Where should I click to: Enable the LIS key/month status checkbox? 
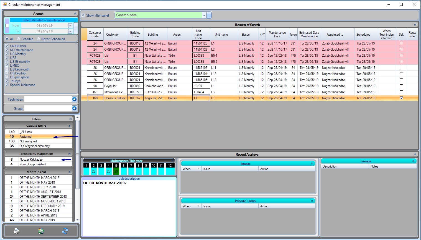[x=7, y=69]
